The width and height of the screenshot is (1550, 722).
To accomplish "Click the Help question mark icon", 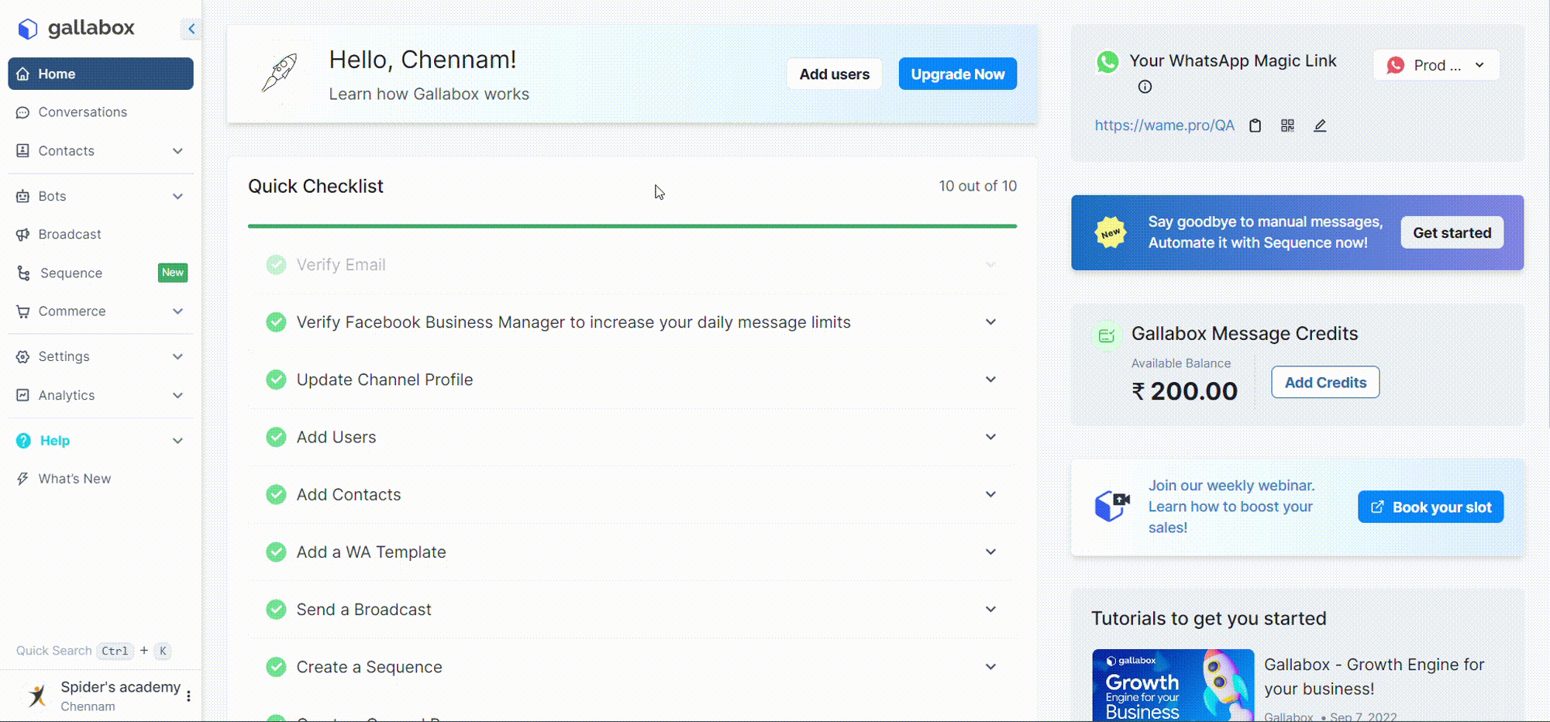I will pos(24,440).
